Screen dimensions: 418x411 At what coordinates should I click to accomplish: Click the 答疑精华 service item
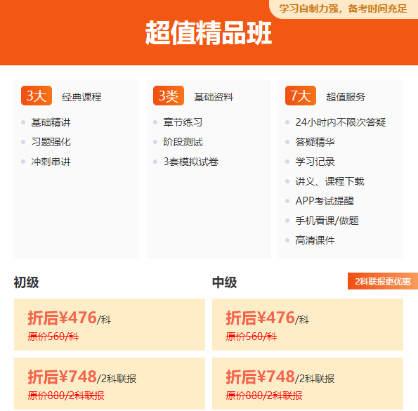[315, 142]
